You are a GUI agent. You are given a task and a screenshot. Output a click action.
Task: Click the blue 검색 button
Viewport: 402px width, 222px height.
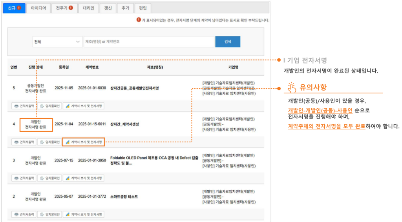(228, 42)
